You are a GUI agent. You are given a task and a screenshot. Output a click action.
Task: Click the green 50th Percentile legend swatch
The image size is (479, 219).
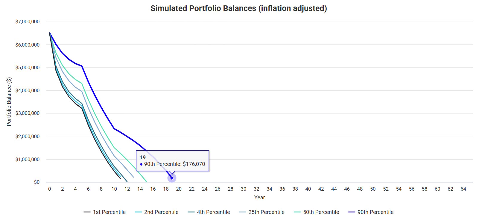pyautogui.click(x=297, y=212)
